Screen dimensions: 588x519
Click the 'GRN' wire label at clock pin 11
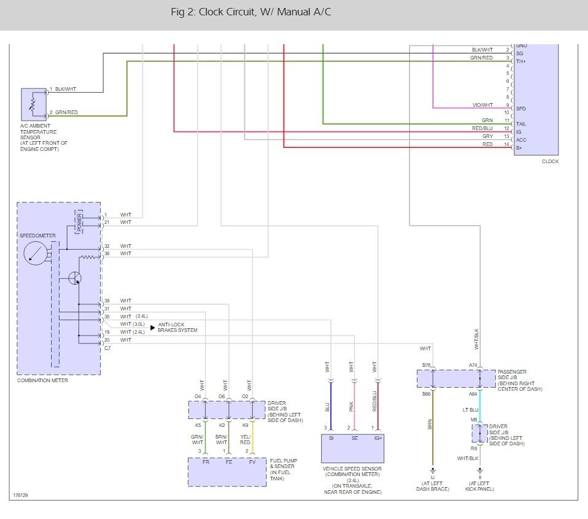487,120
